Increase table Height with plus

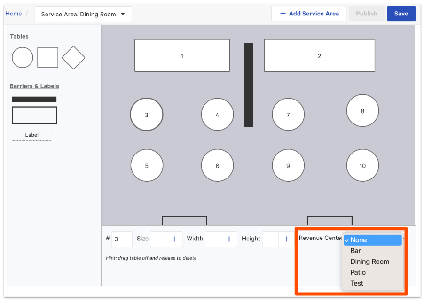click(x=286, y=239)
